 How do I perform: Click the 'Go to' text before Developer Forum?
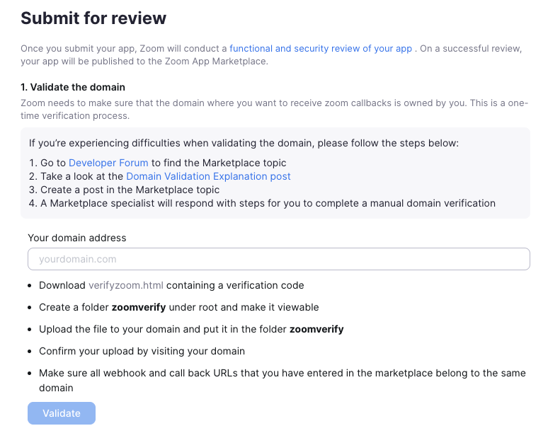click(x=47, y=163)
